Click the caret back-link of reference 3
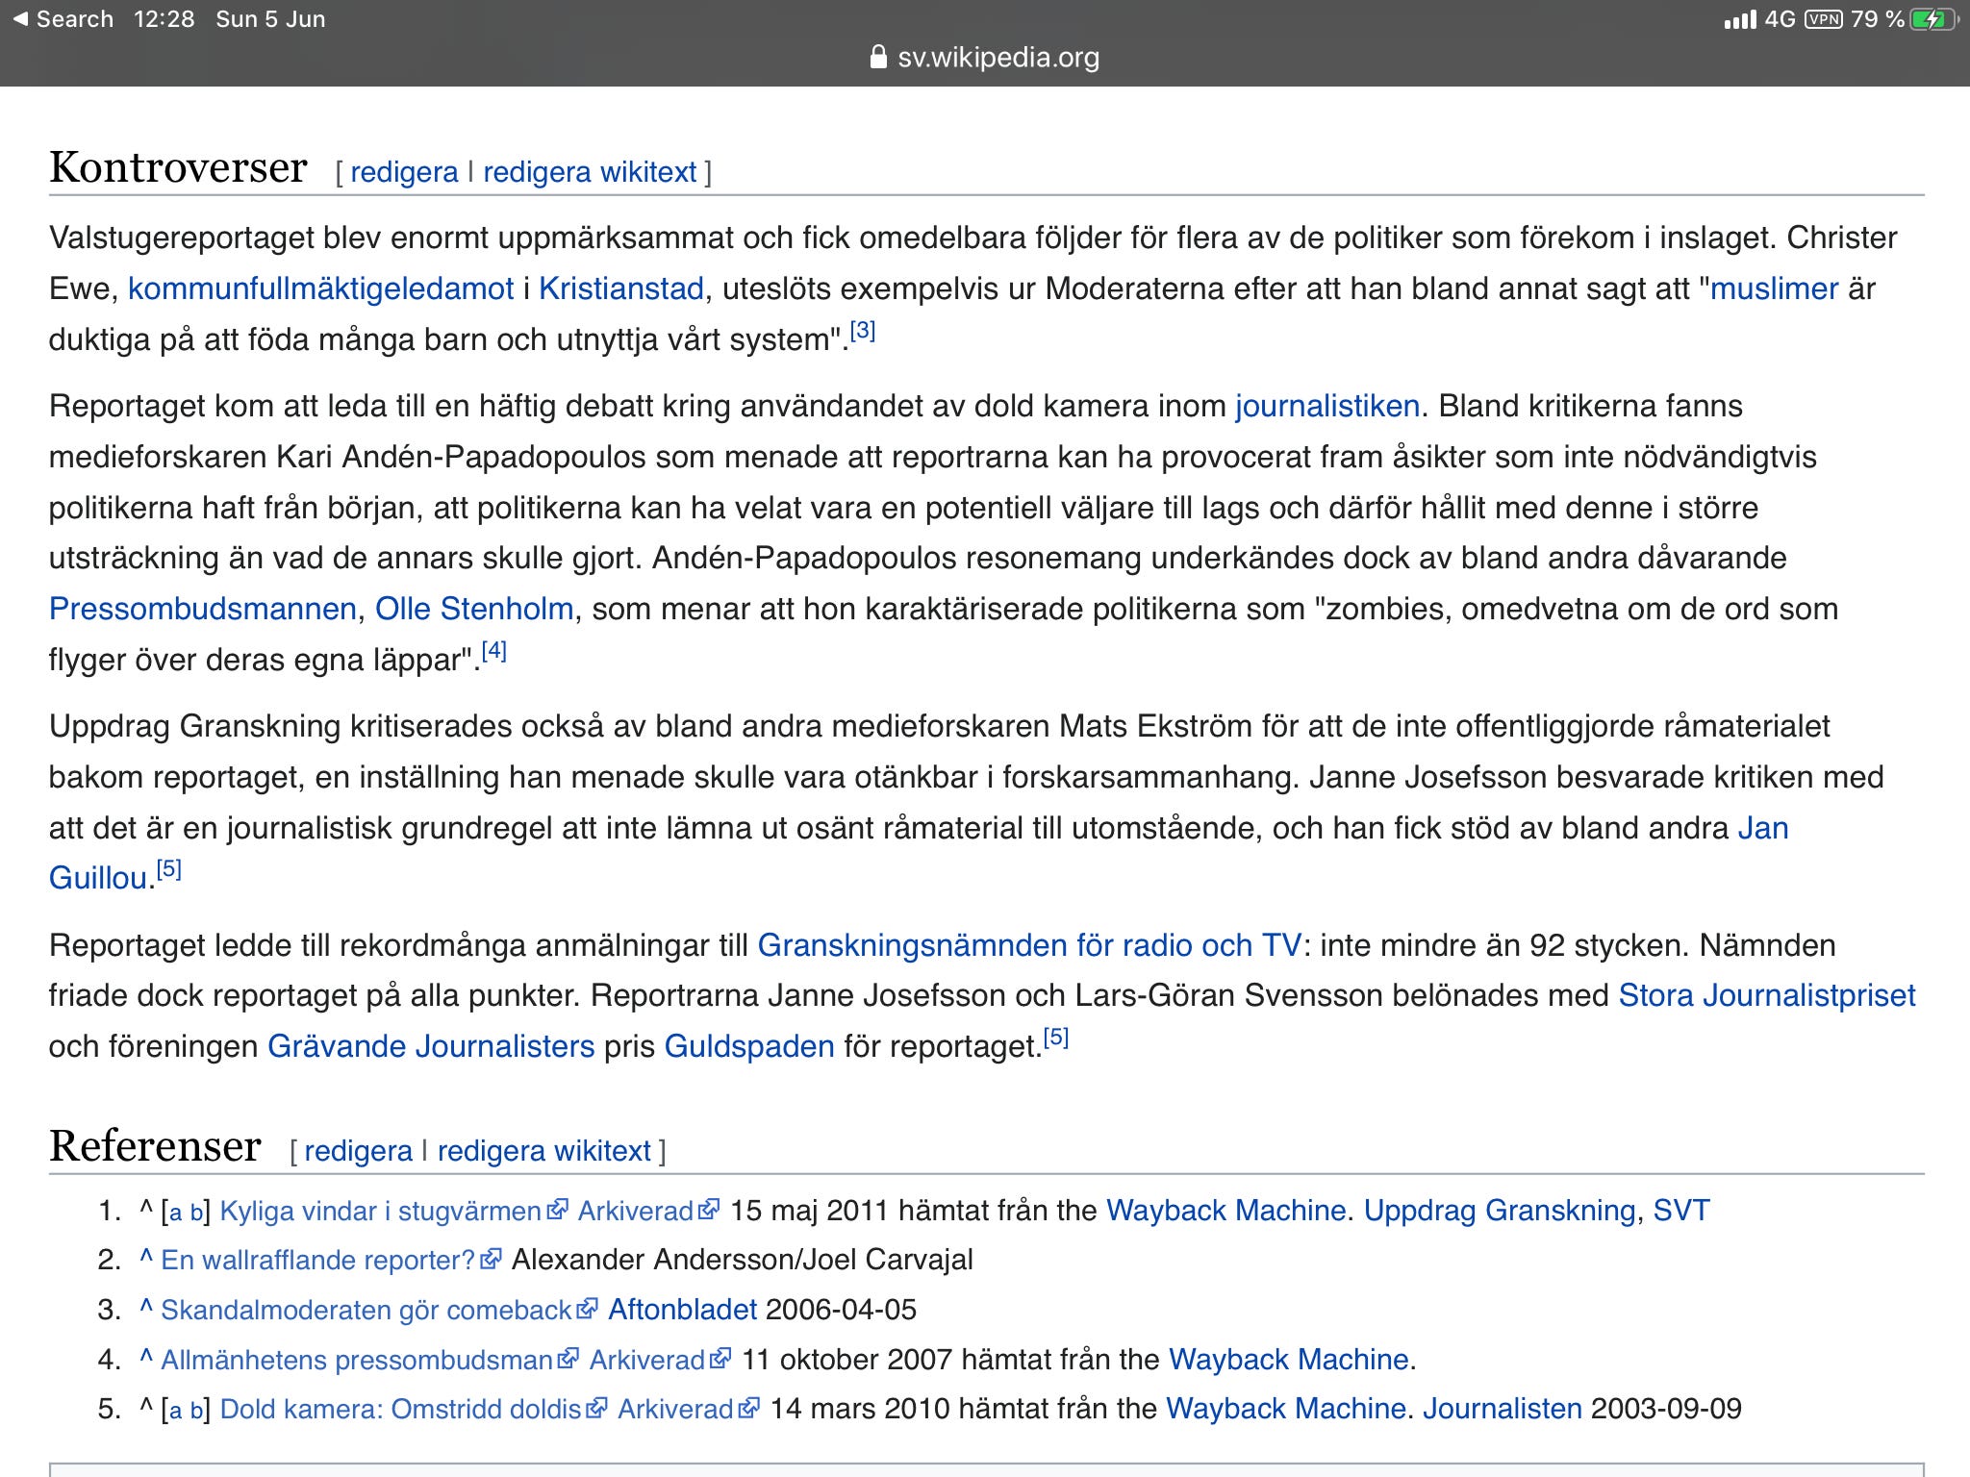Screen dimensions: 1970x1477 pos(146,1308)
